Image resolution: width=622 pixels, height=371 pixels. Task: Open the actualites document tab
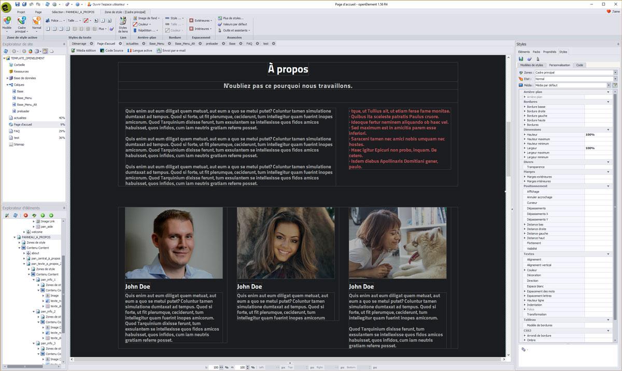132,44
